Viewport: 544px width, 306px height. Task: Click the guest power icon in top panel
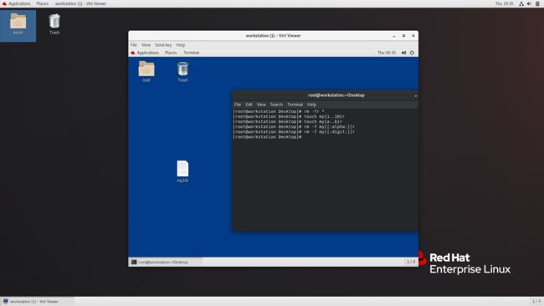(412, 53)
